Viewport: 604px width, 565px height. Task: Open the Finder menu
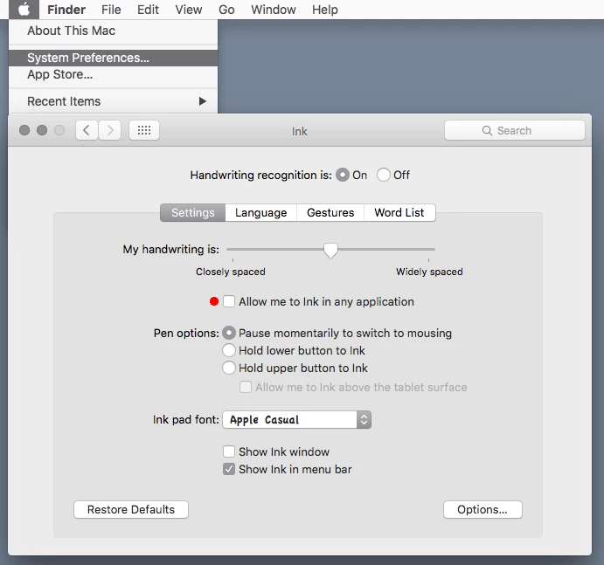[x=66, y=10]
